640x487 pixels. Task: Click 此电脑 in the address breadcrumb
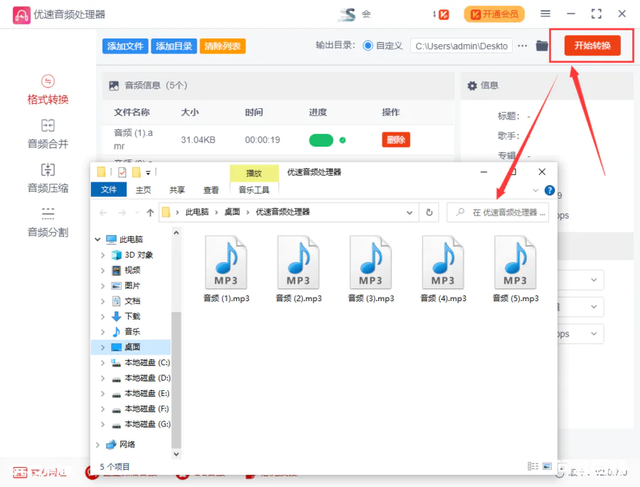[197, 212]
